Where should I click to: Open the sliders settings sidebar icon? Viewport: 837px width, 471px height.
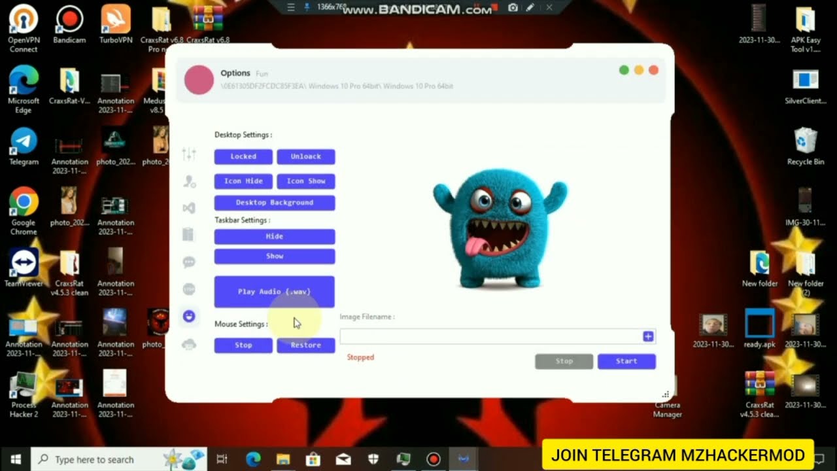pyautogui.click(x=189, y=154)
